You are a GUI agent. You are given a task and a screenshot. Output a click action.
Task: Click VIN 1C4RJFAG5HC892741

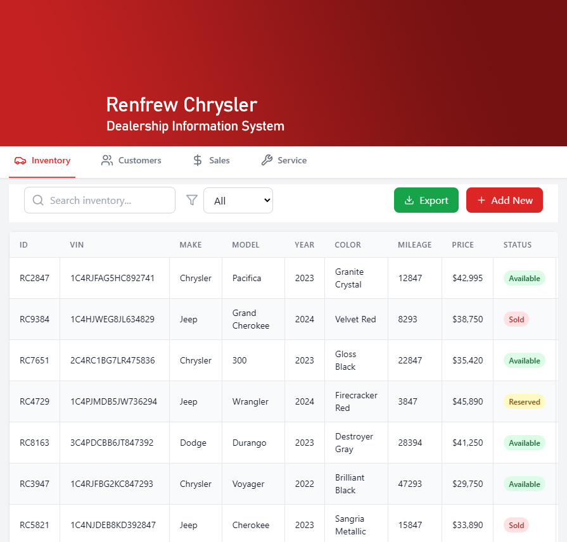point(113,278)
